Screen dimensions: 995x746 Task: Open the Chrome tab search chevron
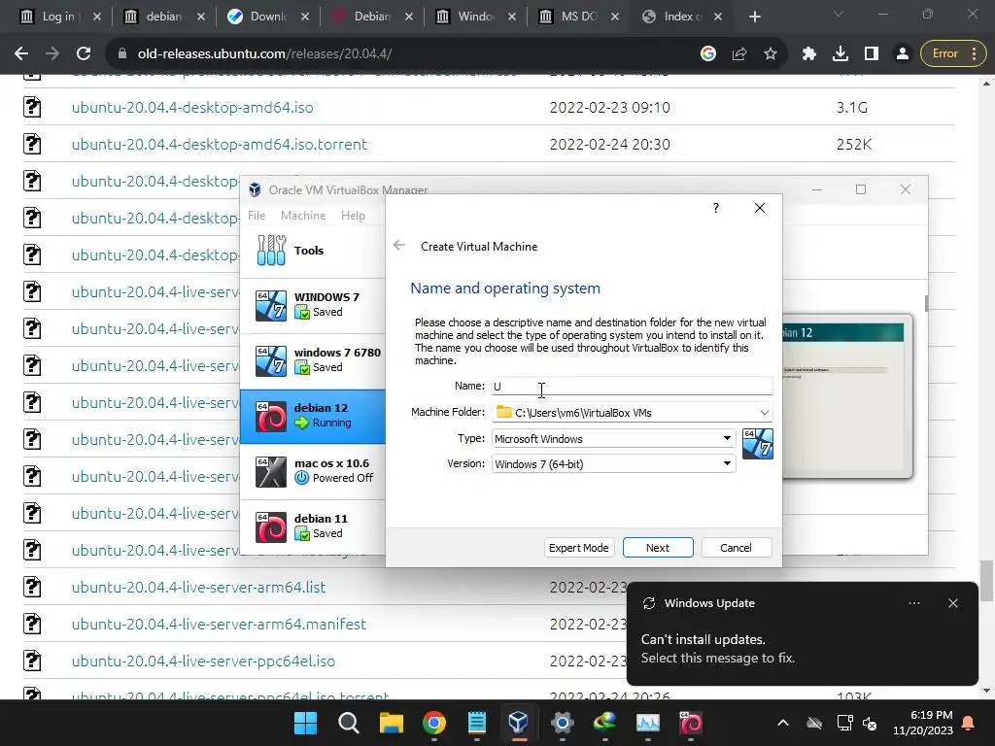[x=839, y=14]
